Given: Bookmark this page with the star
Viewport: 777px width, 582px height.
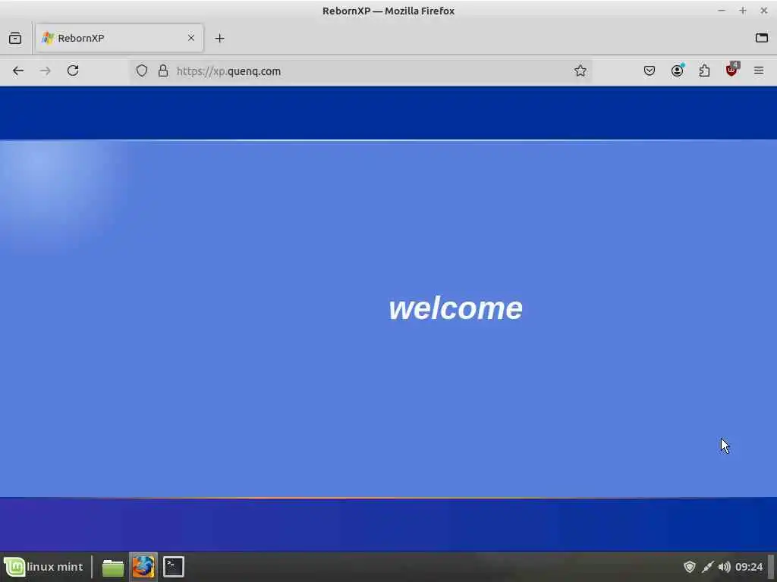Looking at the screenshot, I should click(x=580, y=70).
